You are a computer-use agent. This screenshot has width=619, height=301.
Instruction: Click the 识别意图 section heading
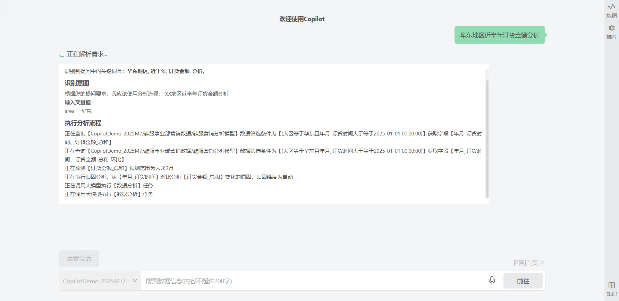point(77,83)
